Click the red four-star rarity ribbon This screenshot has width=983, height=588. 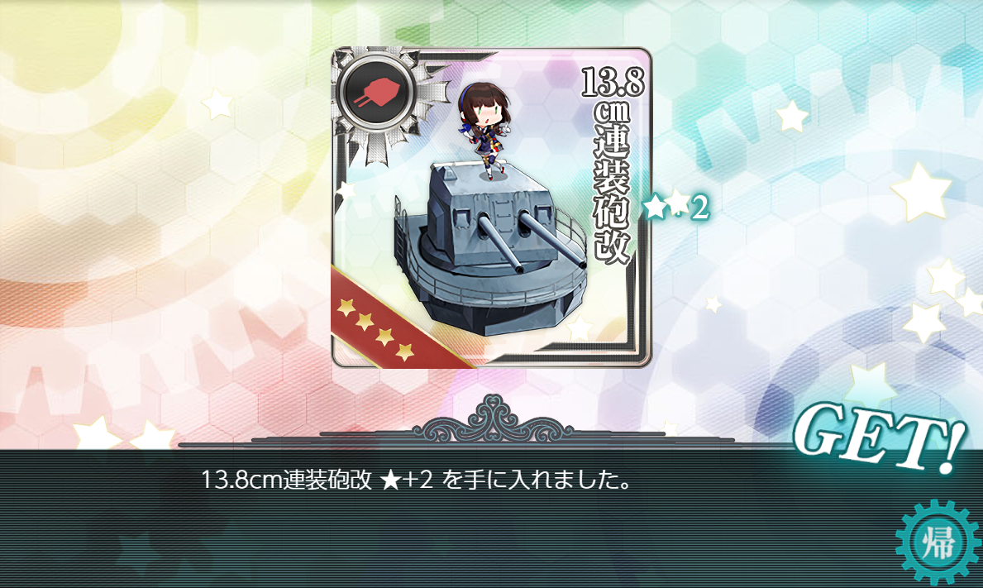(390, 323)
